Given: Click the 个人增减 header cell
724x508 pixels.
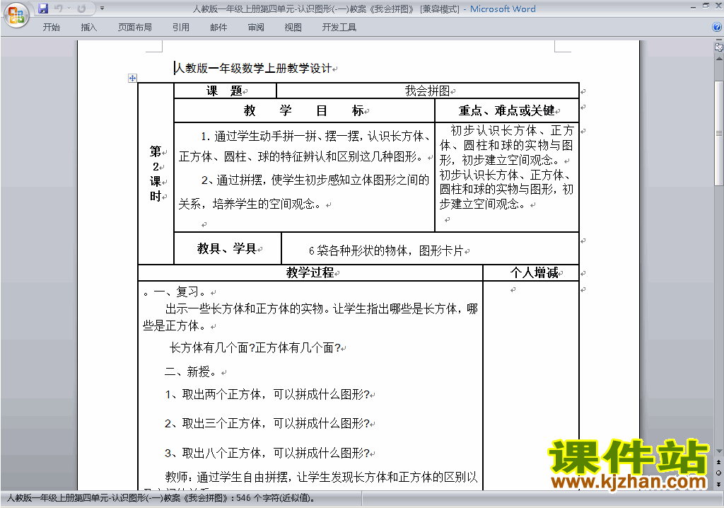Looking at the screenshot, I should (531, 272).
